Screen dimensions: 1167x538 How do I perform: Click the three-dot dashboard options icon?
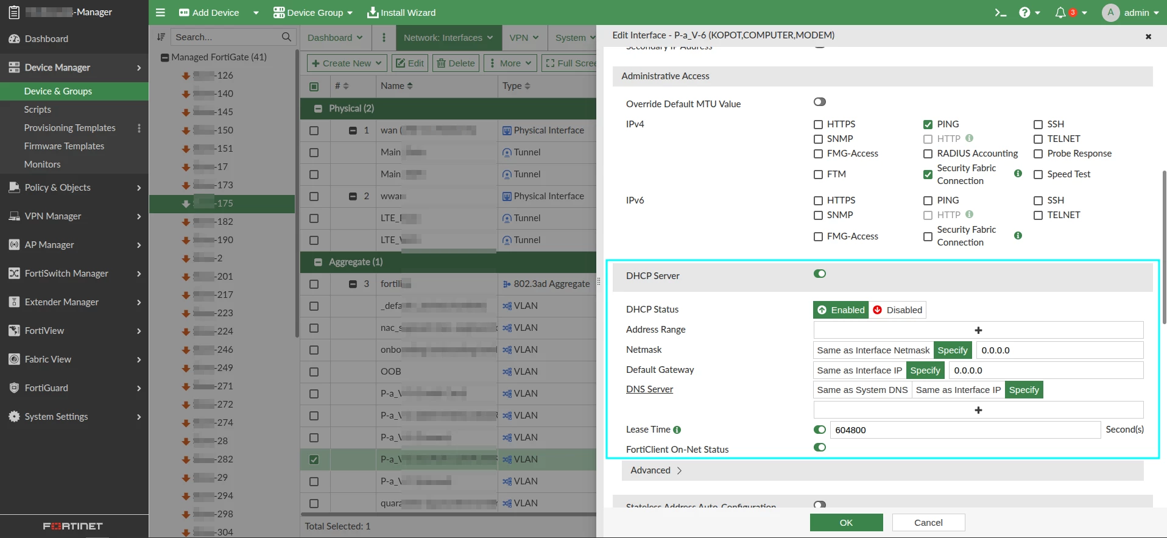384,37
